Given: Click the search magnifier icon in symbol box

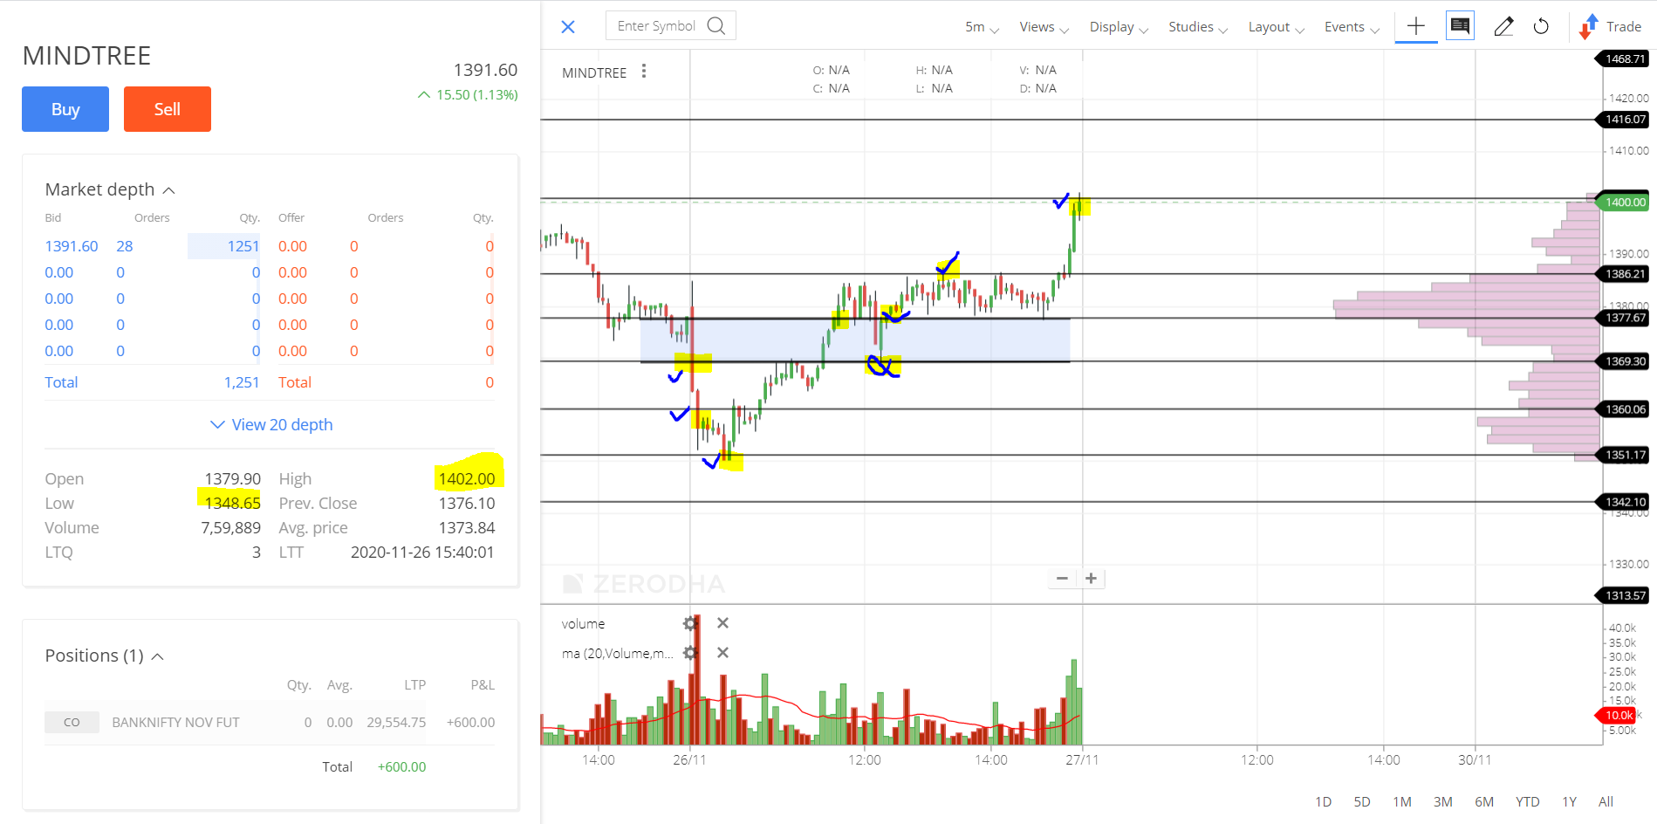Looking at the screenshot, I should pyautogui.click(x=716, y=25).
